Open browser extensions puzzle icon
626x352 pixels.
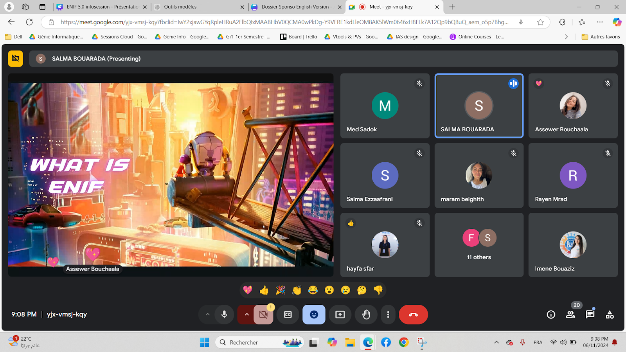click(562, 22)
